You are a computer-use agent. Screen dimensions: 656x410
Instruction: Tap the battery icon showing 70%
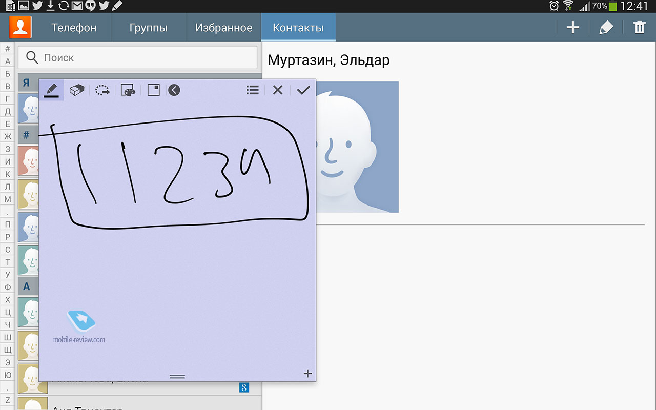coord(613,7)
